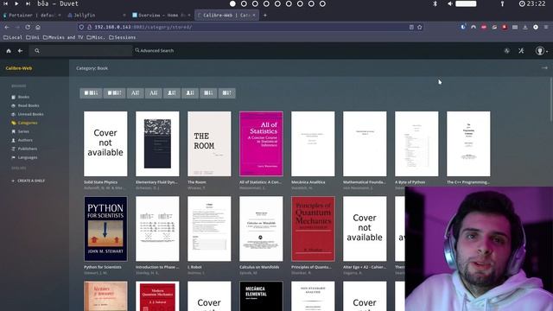Click the Calibre-Web back arrow icon
The height and width of the screenshot is (311, 553).
[21, 51]
